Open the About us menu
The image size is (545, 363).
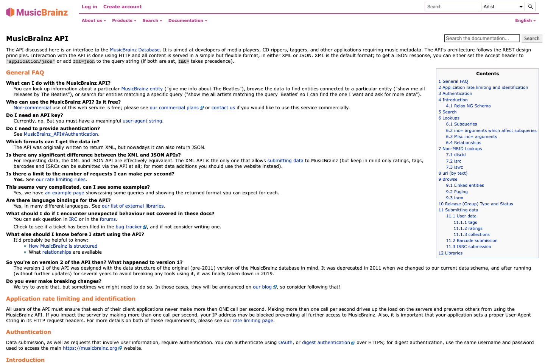[93, 20]
